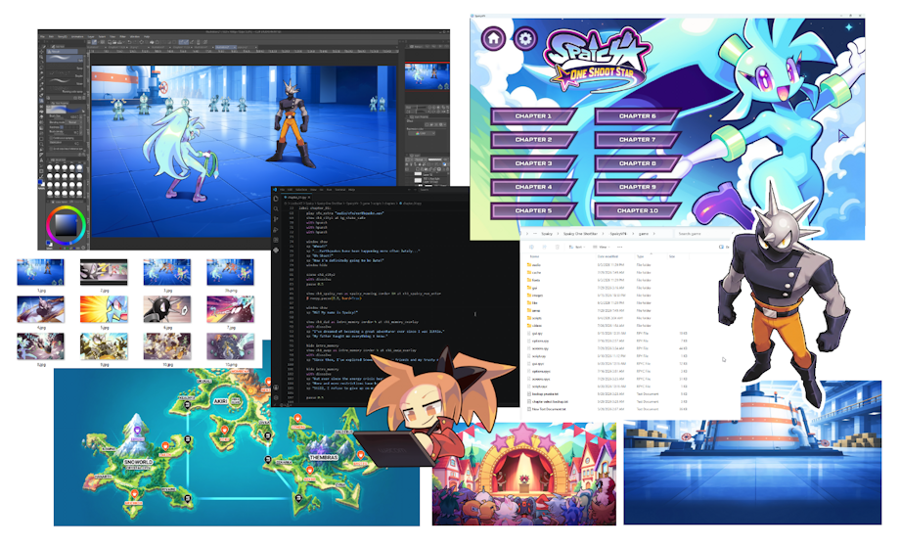The height and width of the screenshot is (547, 900).
Task: Select the New Text Document.txt file in File Explorer
Action: (x=547, y=409)
